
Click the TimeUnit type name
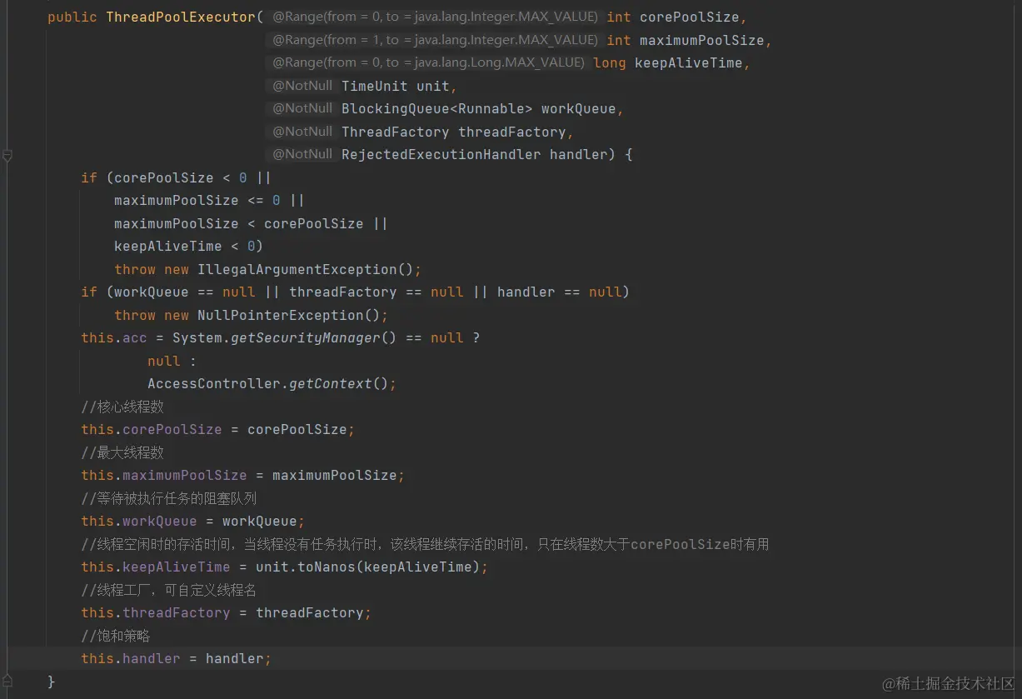[x=374, y=87]
